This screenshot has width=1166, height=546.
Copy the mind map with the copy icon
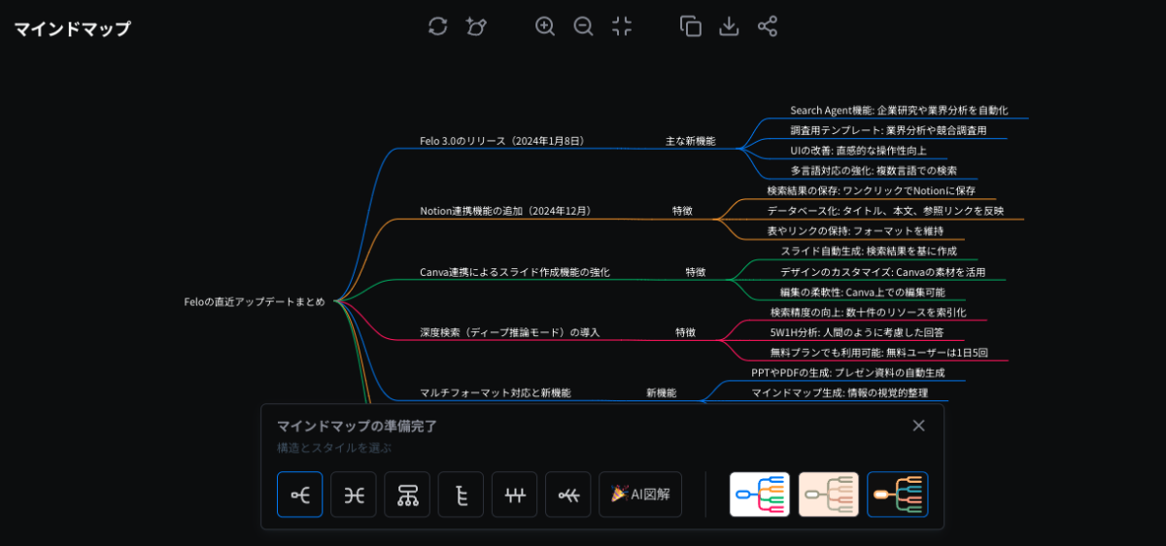pos(691,26)
